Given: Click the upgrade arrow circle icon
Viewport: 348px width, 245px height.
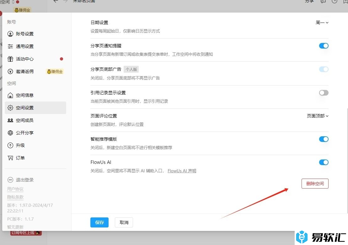Looking at the screenshot, I should click(x=10, y=145).
